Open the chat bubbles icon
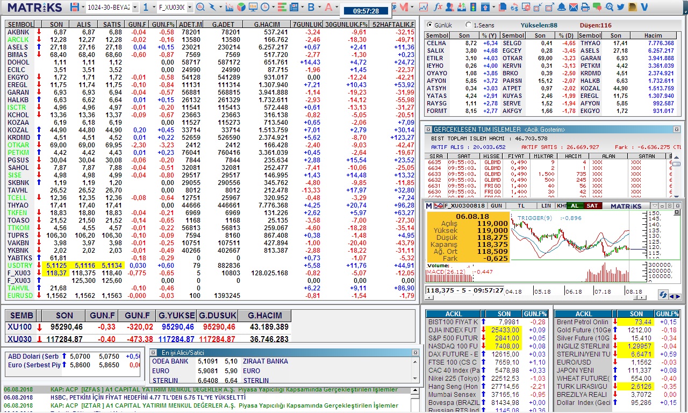Image resolution: width=688 pixels, height=413 pixels. point(597,7)
